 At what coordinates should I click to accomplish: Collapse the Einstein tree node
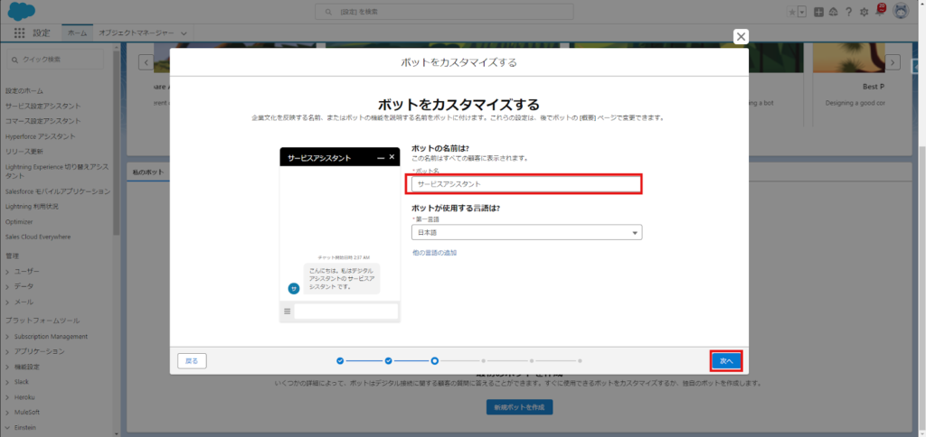(7, 427)
